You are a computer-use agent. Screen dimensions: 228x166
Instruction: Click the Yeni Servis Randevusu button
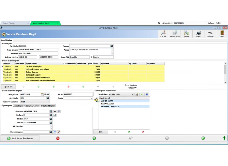point(20,138)
